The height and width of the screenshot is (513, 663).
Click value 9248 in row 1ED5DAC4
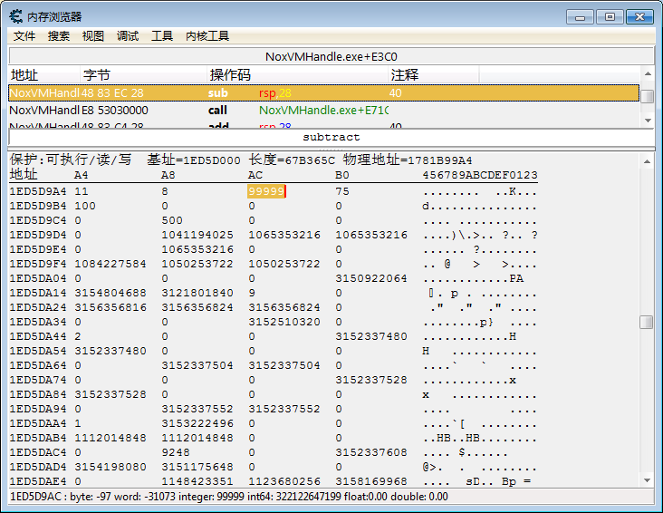[176, 452]
